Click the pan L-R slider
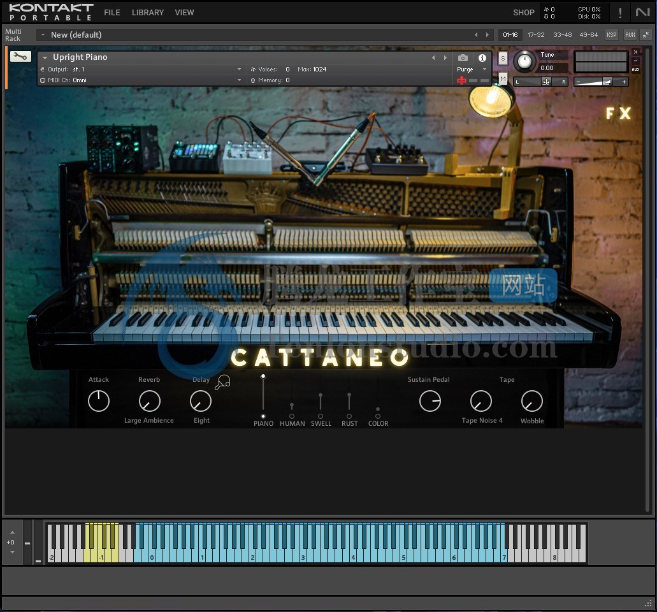The width and height of the screenshot is (657, 612). (540, 82)
